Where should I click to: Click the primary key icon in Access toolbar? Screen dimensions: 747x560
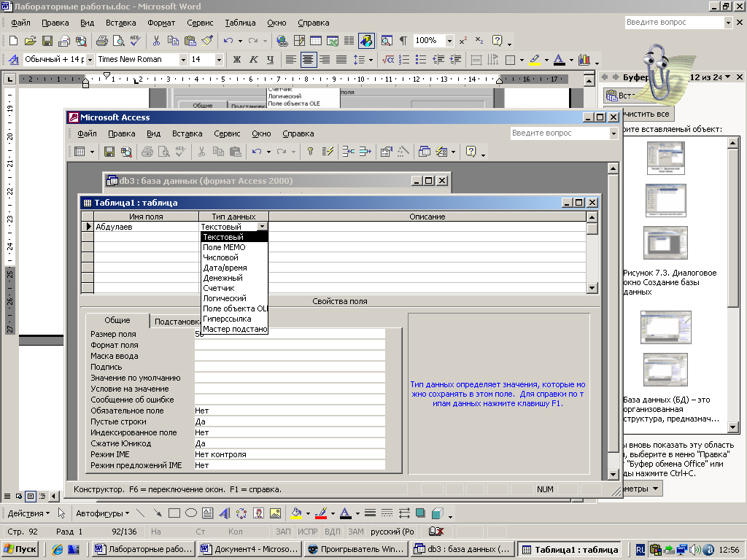(310, 152)
